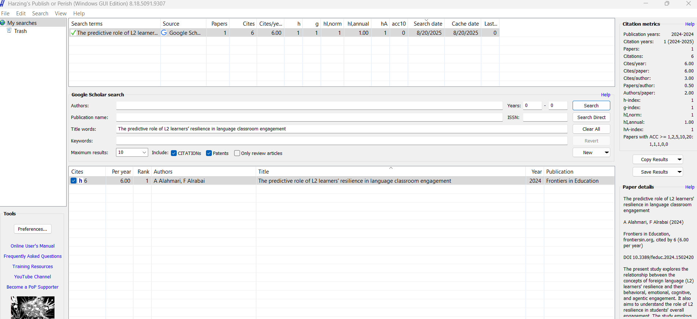
Task: Open Help link in Paper details panel
Action: coord(690,187)
